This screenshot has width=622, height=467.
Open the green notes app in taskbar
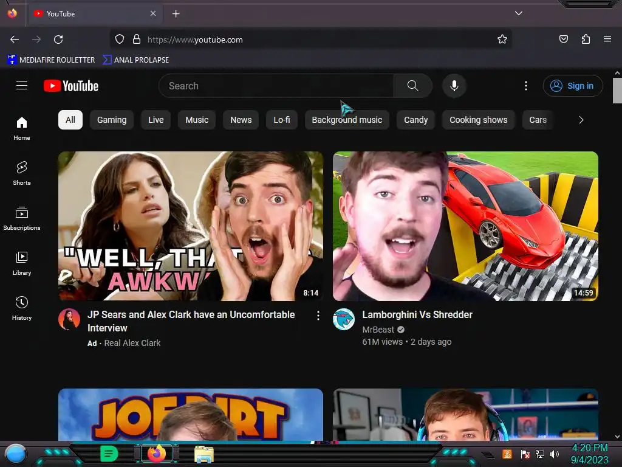pyautogui.click(x=109, y=454)
